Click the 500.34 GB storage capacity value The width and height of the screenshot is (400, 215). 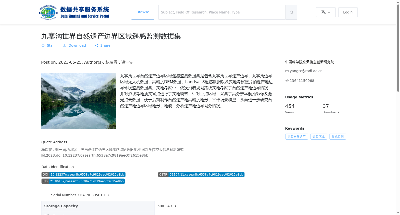pyautogui.click(x=167, y=206)
